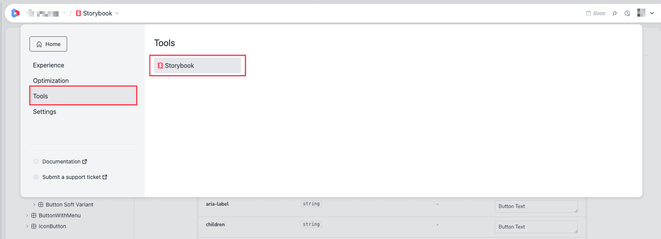This screenshot has height=239, width=661.
Task: Click the app logo in the top bar
Action: pyautogui.click(x=16, y=13)
